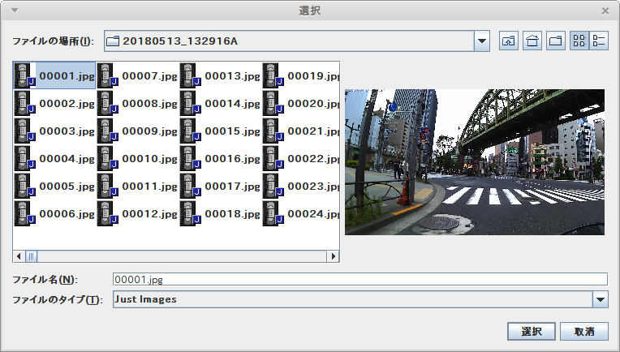Click the icon of 00013.jpg
The image size is (620, 352).
191,75
